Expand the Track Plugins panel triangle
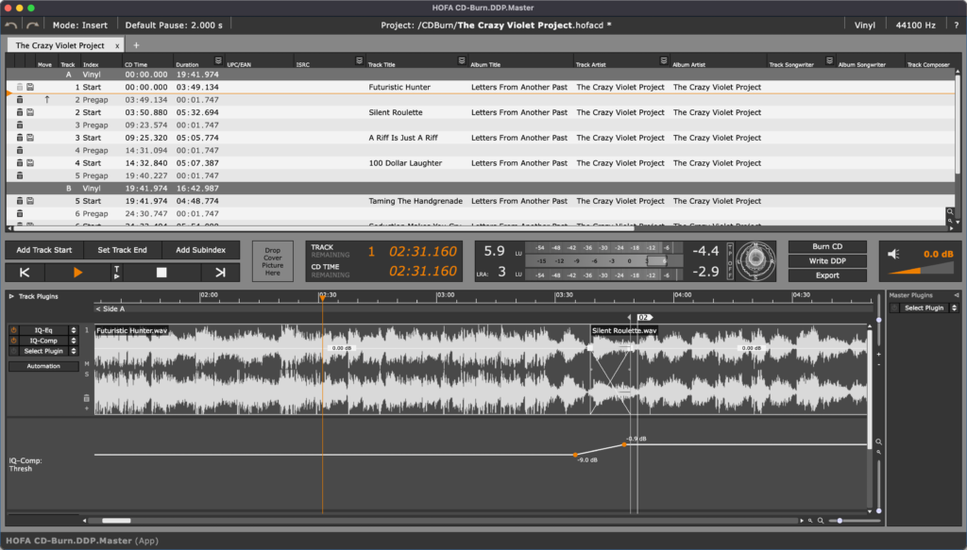 coord(11,296)
